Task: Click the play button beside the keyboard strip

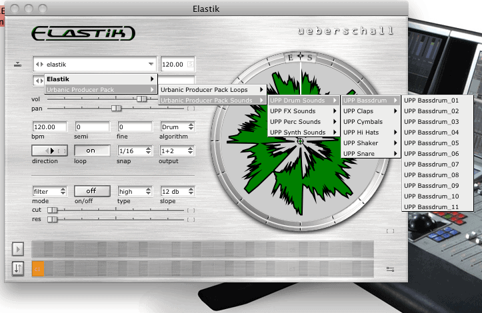Action: pos(18,249)
